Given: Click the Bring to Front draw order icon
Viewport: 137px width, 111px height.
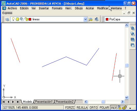Looking at the screenshot, I should coord(133,28).
